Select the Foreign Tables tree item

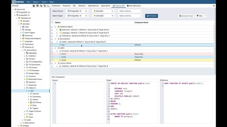pos(34,73)
